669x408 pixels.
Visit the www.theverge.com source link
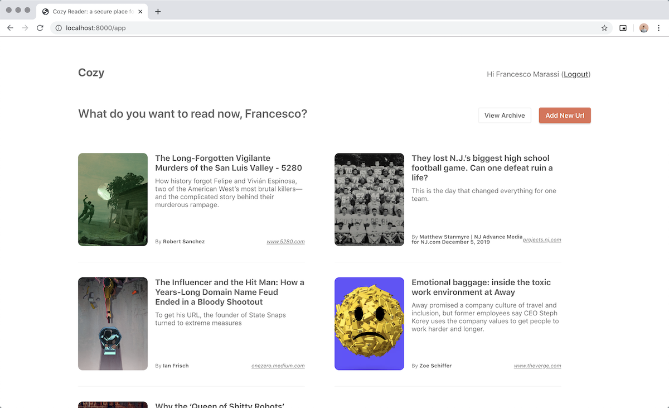[537, 366]
